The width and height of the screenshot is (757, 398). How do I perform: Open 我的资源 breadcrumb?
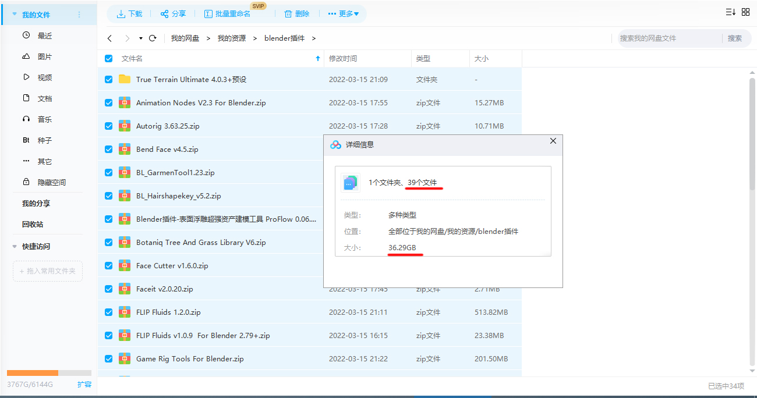pos(232,38)
